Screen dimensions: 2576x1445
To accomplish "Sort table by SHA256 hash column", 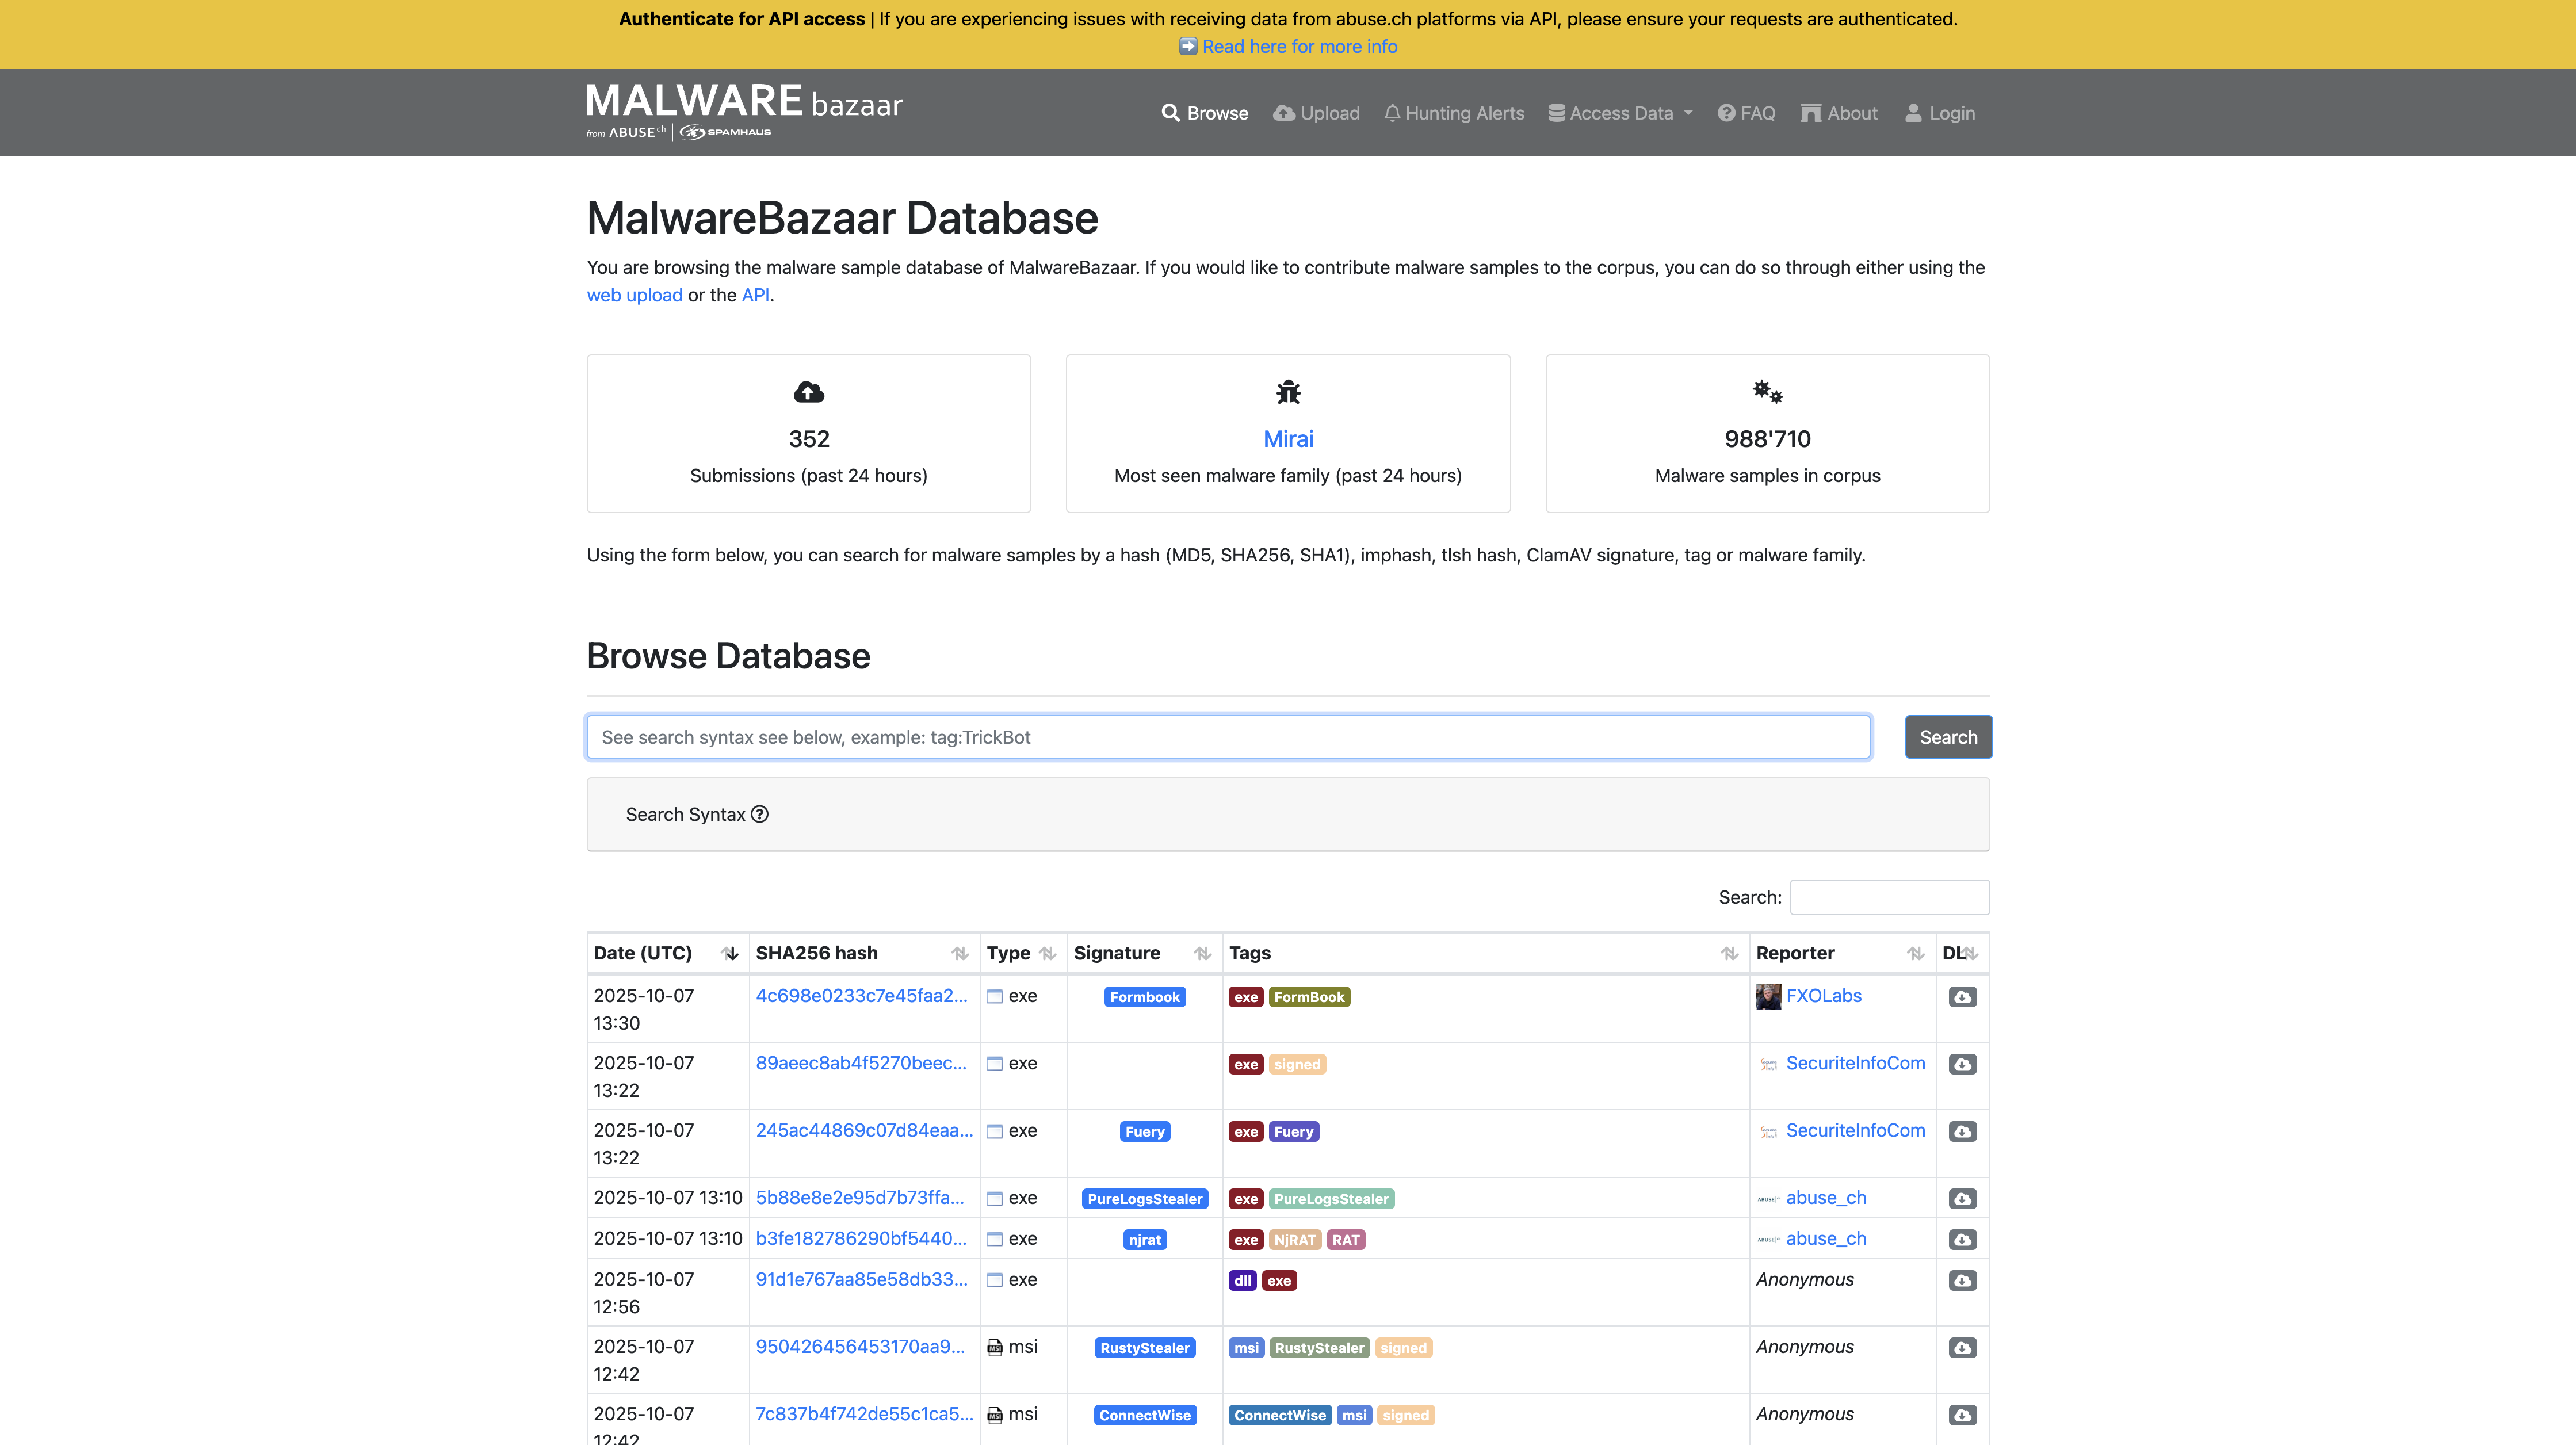I will 959,953.
